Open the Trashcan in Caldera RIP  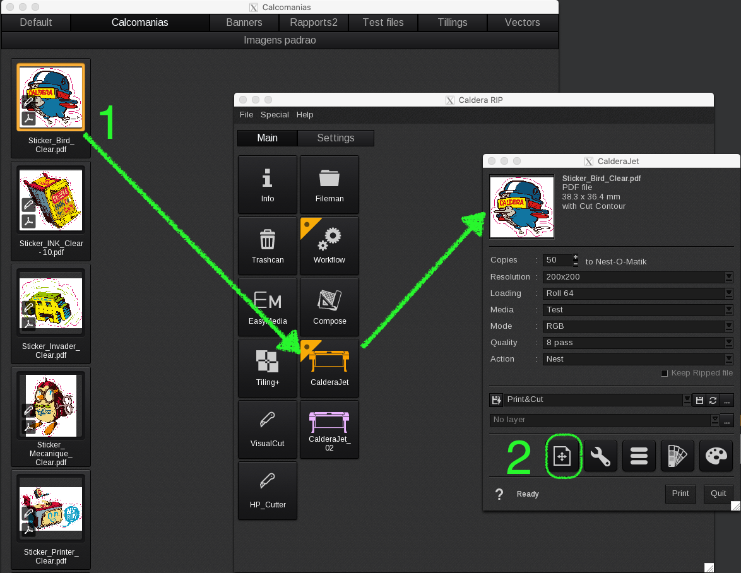tap(267, 245)
